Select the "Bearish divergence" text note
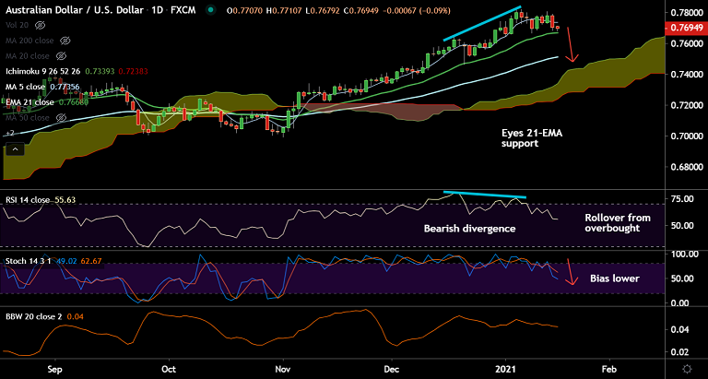Viewport: 708px width, 379px height. [469, 229]
